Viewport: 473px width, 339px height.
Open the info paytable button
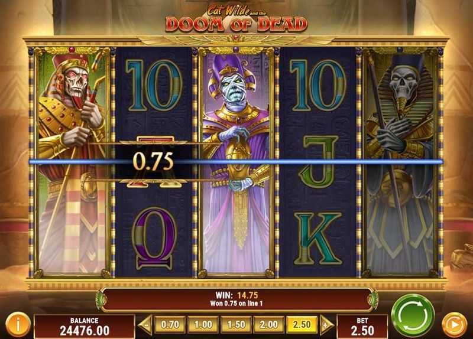coord(18,325)
